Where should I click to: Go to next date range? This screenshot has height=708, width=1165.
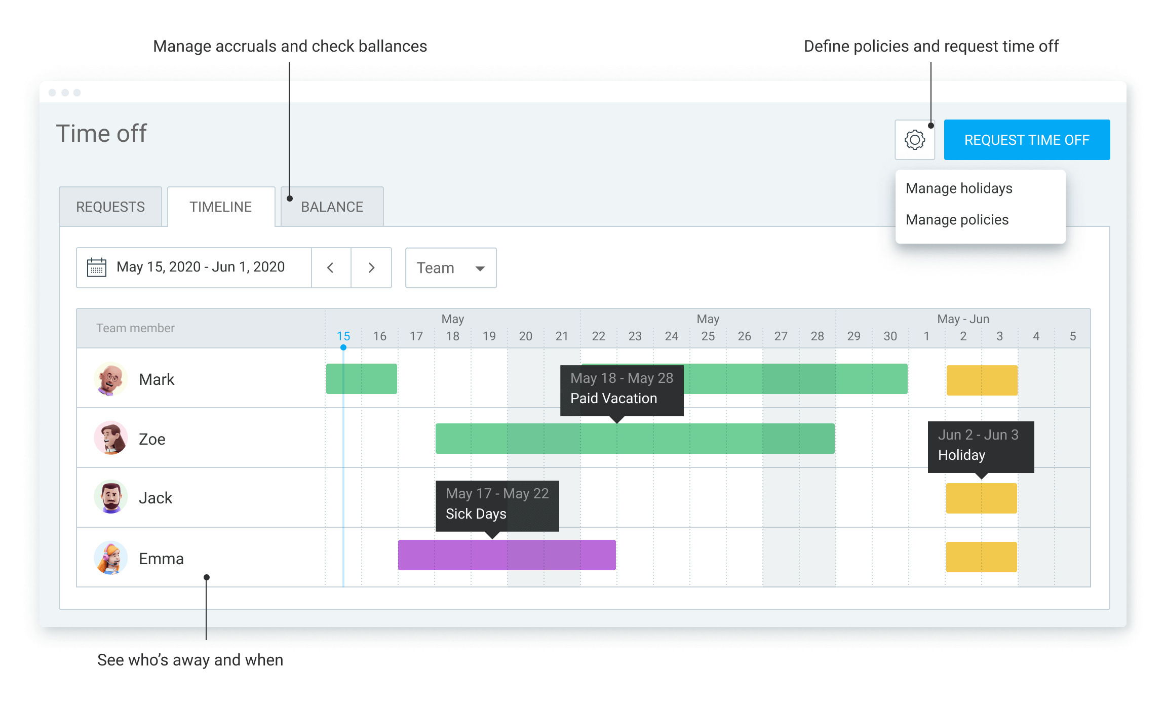pos(371,268)
